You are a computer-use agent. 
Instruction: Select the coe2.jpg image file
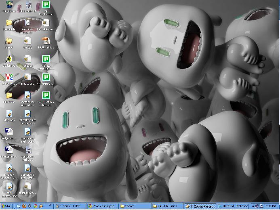(x=27, y=61)
